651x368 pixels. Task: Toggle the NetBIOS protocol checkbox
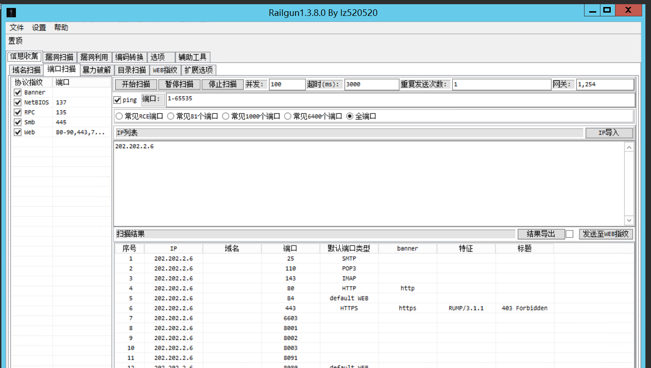(x=18, y=102)
